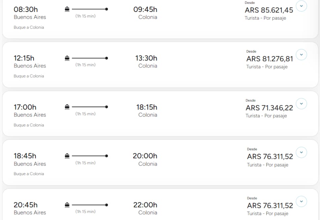The height and width of the screenshot is (220, 320).
Task: Expand fare details for the 12:15h departure
Action: pyautogui.click(x=301, y=55)
